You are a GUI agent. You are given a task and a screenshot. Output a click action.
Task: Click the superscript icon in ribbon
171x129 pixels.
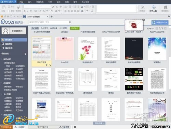(x=40, y=11)
